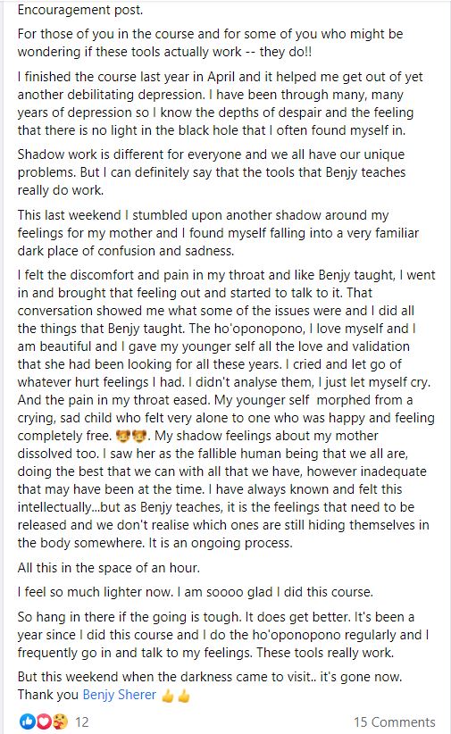Click the 'Shadow work is different for everyone' paragraph
451x734 pixels.
(212, 172)
